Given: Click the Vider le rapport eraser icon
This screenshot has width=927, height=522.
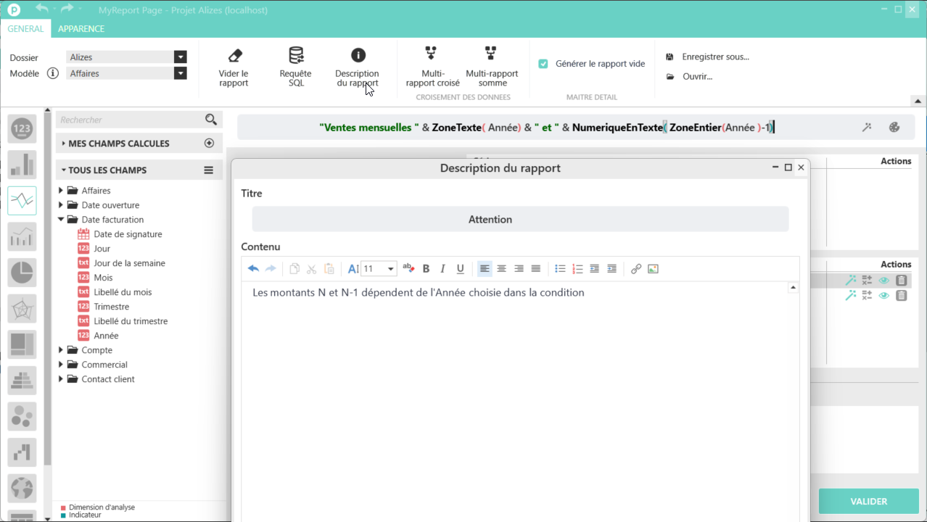Looking at the screenshot, I should click(234, 56).
